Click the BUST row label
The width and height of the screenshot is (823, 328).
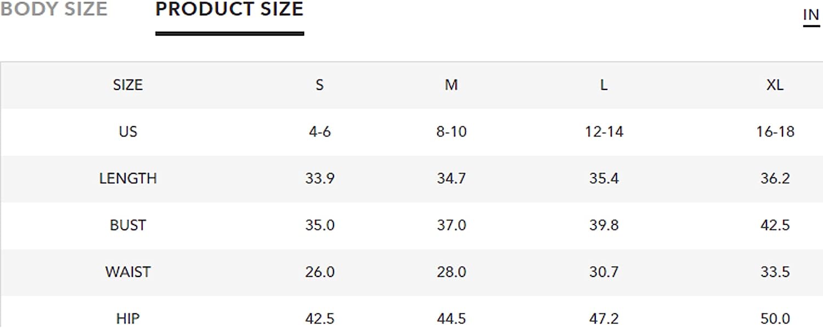point(128,225)
